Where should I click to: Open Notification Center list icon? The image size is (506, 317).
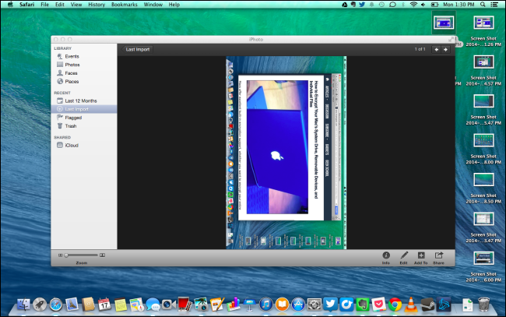494,5
